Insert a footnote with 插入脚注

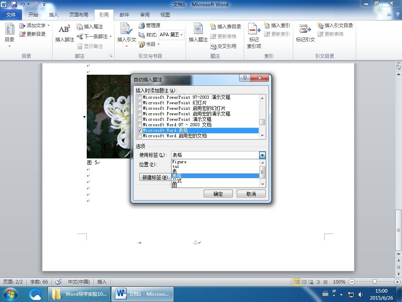[x=65, y=33]
